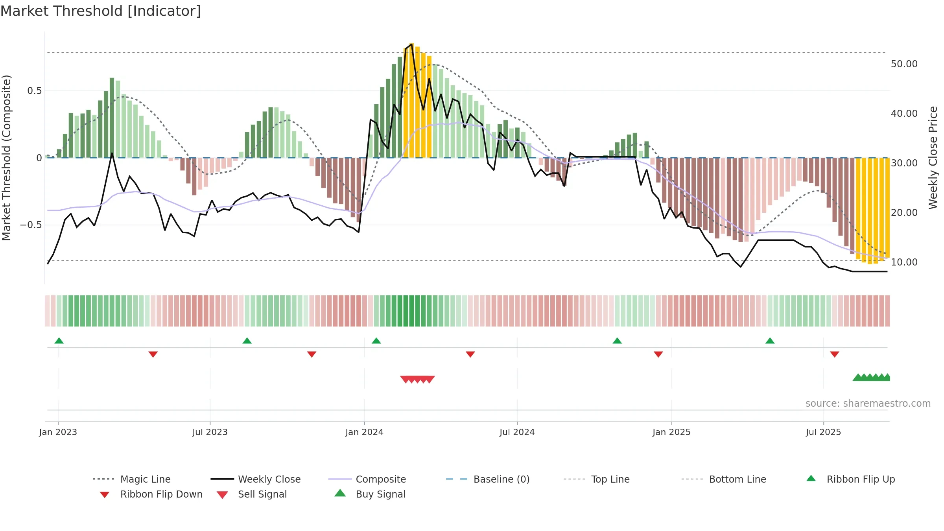Click the red flip down triangle before Jul 2024
944x531 pixels.
[x=470, y=354]
